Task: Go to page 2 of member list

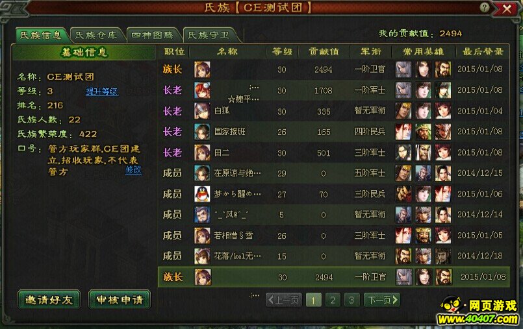Action: tap(332, 300)
